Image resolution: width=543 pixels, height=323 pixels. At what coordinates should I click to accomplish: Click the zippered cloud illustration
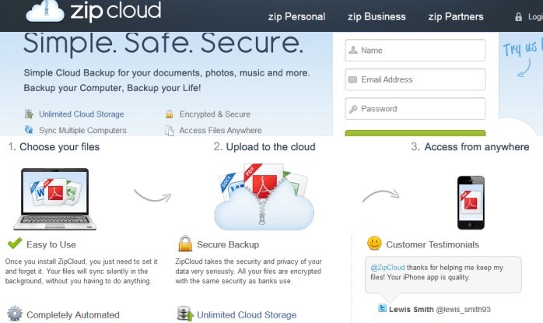tap(264, 196)
